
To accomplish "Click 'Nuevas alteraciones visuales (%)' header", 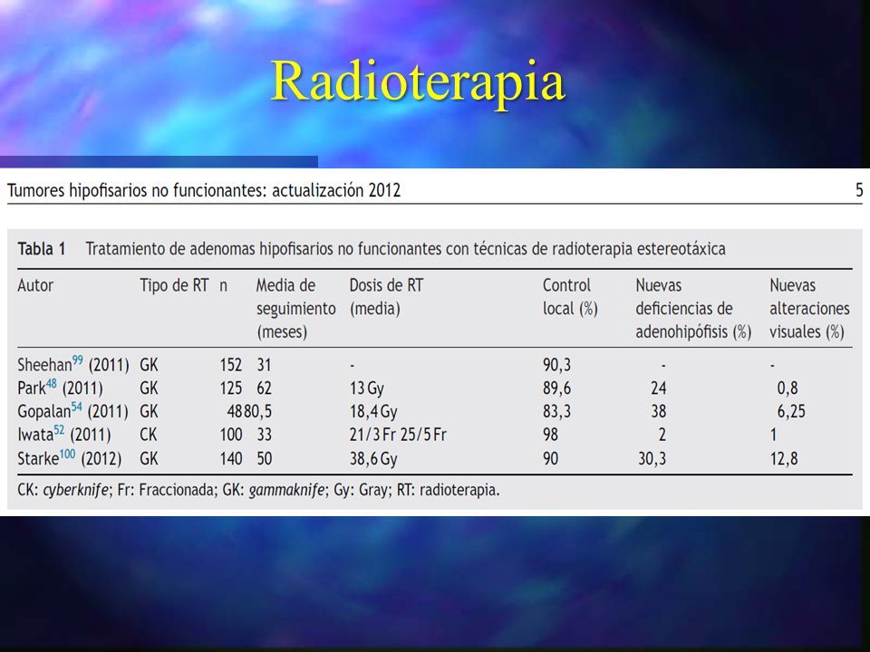I will [x=809, y=309].
